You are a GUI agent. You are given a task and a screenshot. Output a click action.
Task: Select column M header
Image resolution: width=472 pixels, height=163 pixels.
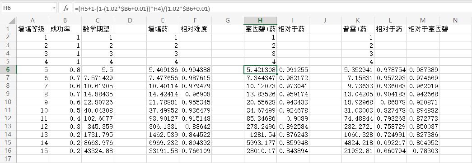[423, 20]
